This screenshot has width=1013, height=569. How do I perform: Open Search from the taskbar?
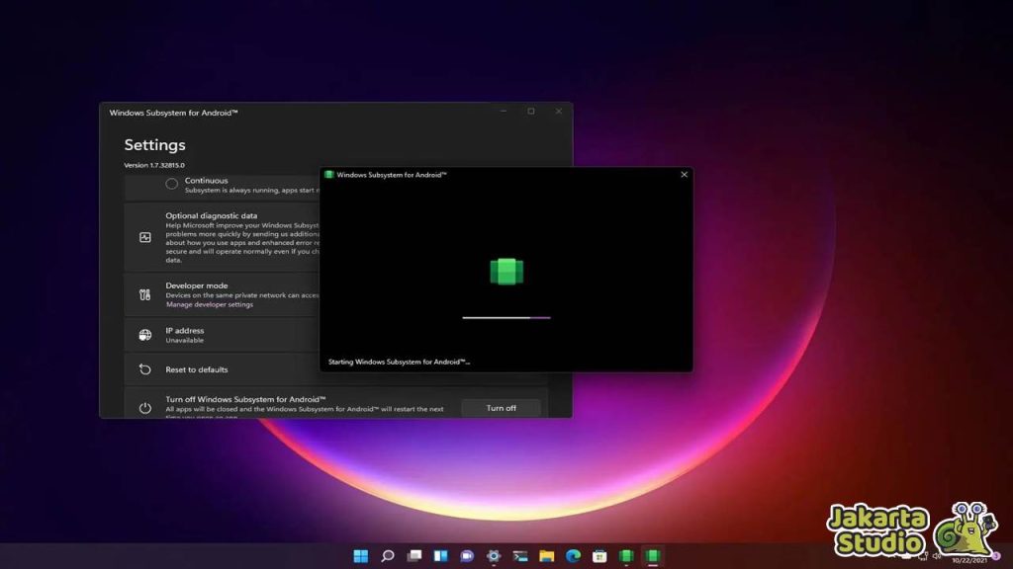(387, 555)
